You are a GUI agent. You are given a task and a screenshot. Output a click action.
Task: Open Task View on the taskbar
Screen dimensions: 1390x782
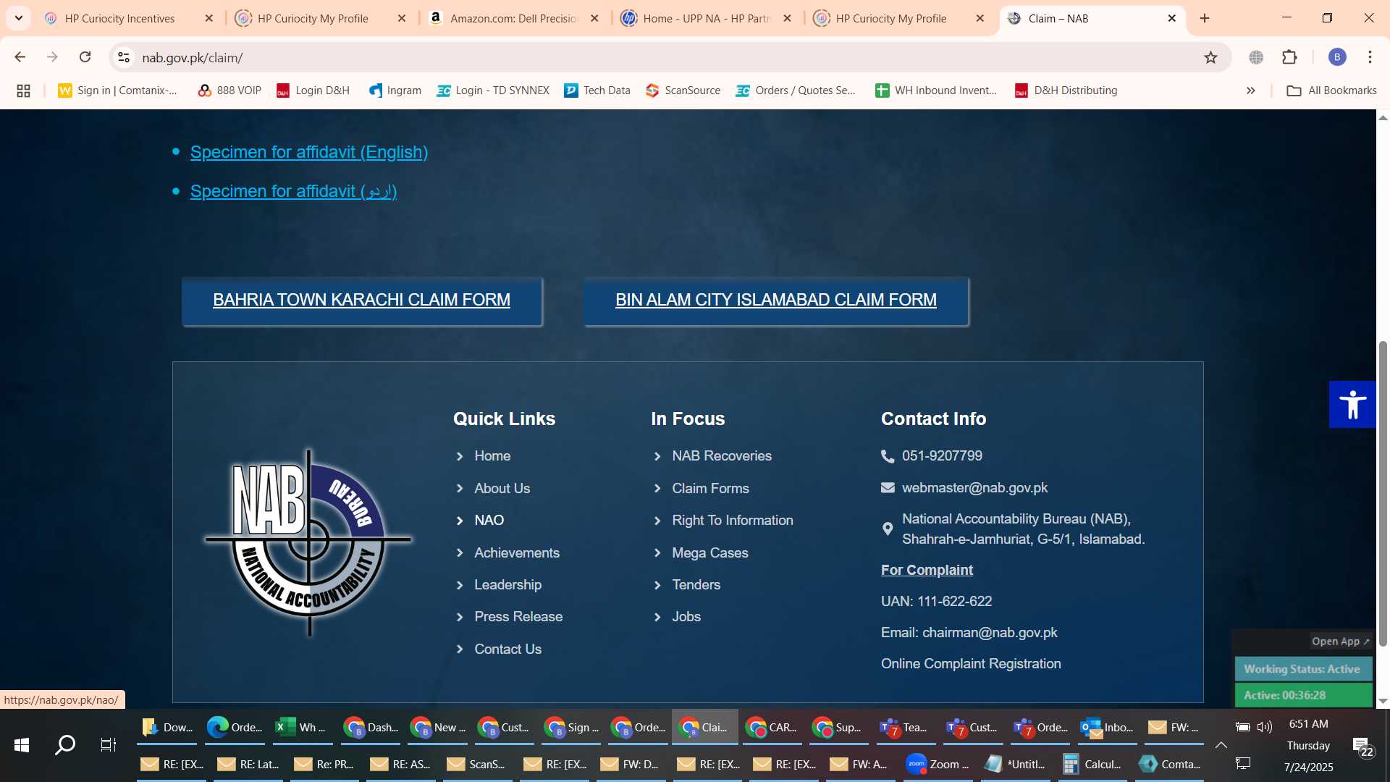tap(108, 744)
